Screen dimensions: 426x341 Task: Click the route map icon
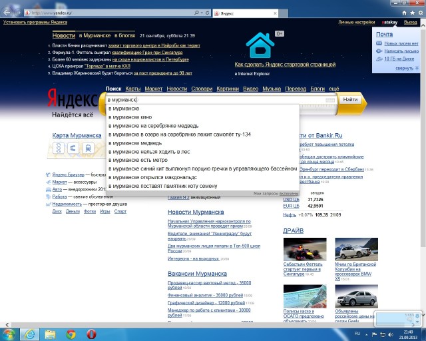tap(73, 148)
